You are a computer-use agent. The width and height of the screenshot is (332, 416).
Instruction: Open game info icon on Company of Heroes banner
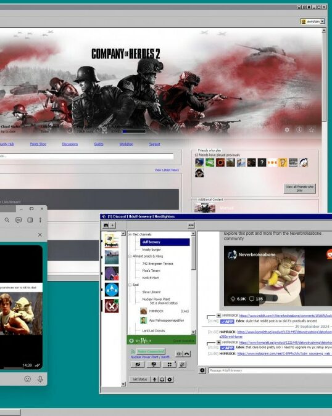coord(299,129)
